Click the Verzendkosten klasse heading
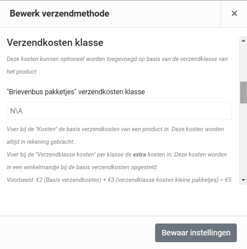Screen dimensions: 247x249 55,42
